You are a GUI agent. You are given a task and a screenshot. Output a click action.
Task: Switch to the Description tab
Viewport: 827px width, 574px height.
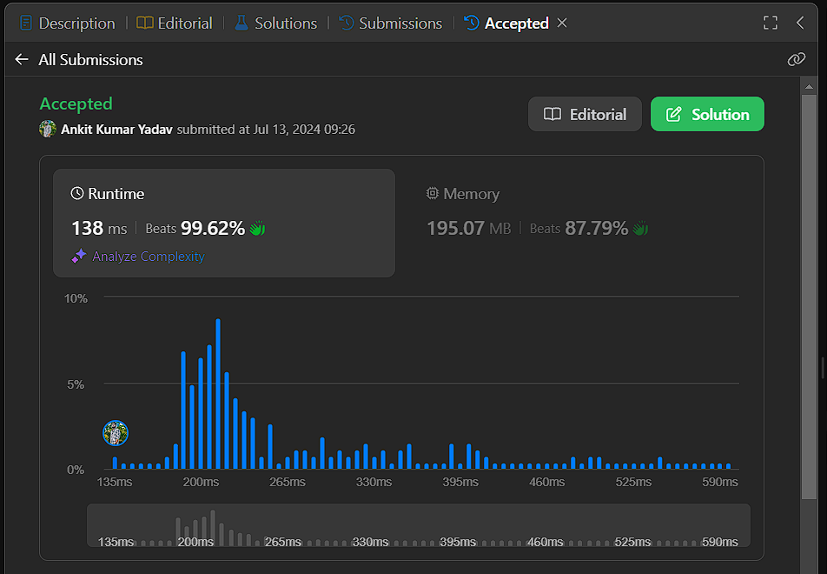click(x=67, y=23)
